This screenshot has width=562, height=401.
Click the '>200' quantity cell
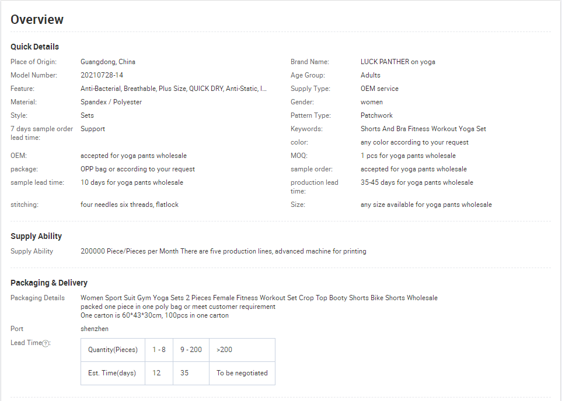click(x=242, y=350)
